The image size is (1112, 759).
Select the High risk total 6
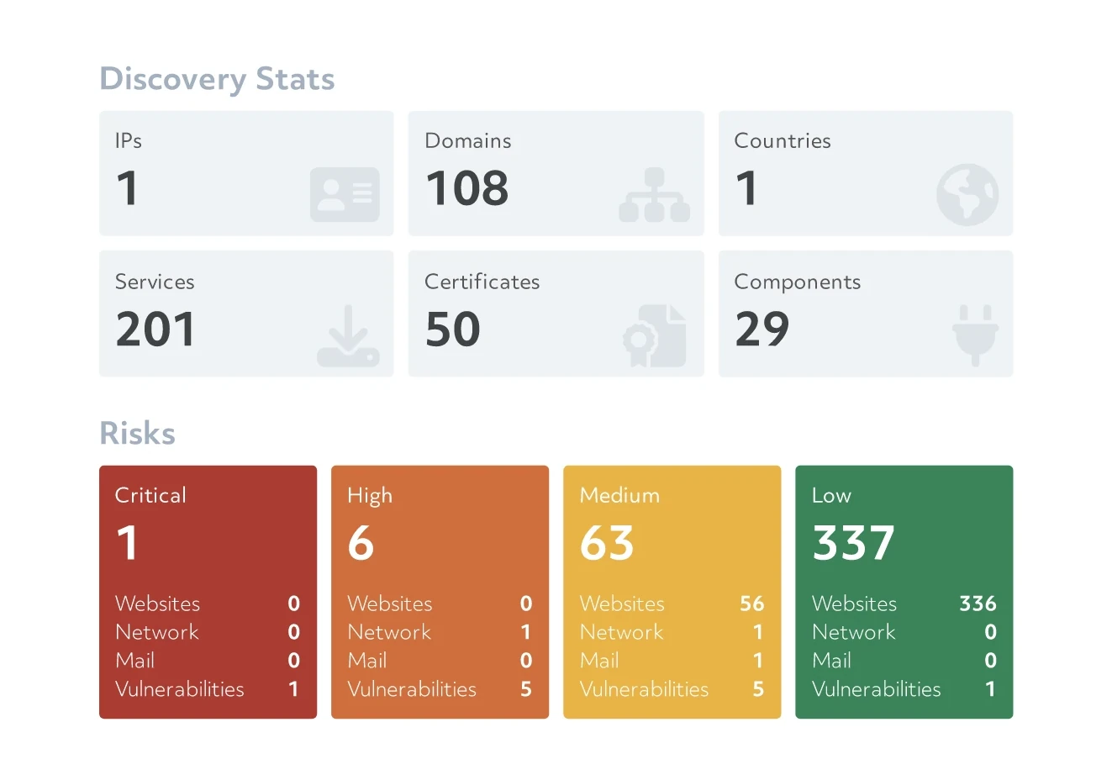pos(361,543)
